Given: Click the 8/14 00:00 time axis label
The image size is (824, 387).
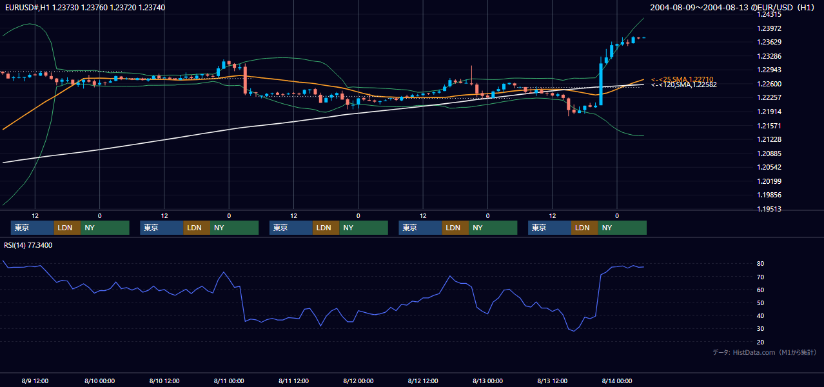Looking at the screenshot, I should 617,381.
